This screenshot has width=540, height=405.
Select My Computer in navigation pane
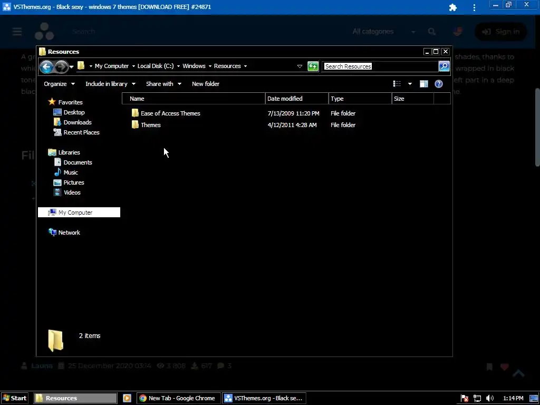tap(79, 213)
